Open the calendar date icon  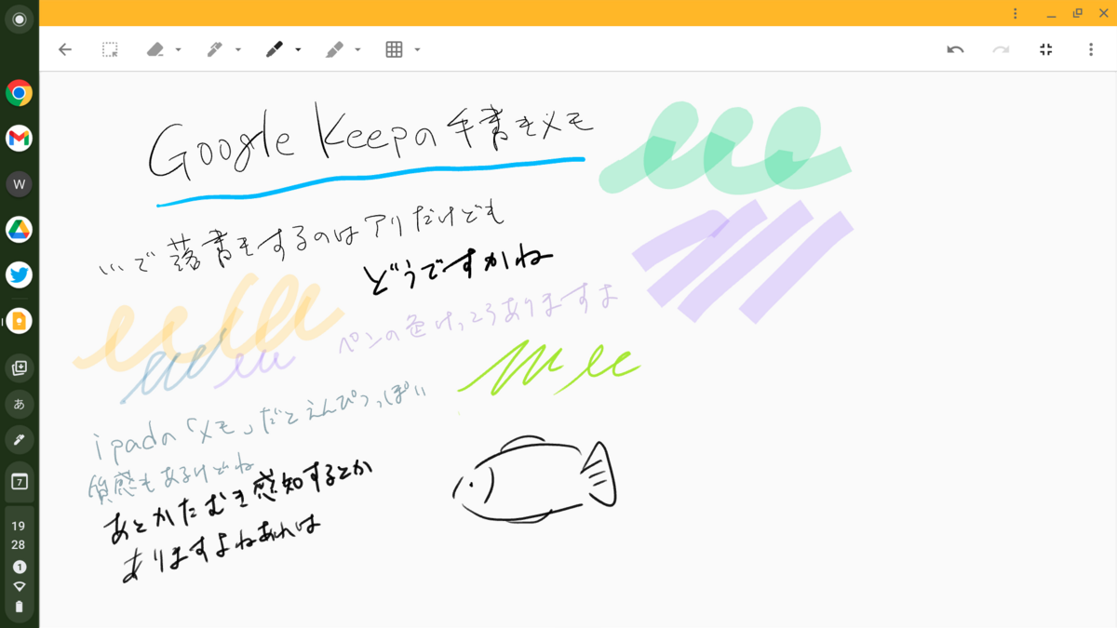tap(19, 482)
